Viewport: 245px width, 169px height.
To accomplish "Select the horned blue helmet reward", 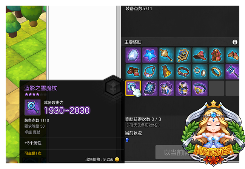I will tap(166, 88).
